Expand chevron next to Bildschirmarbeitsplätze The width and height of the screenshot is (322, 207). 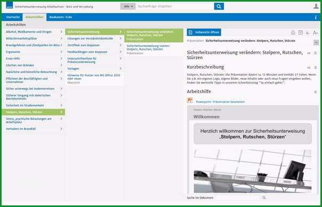point(61,38)
